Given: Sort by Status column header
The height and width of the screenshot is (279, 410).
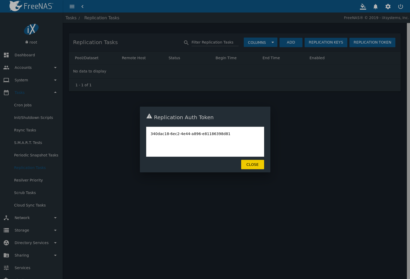Looking at the screenshot, I should [174, 58].
